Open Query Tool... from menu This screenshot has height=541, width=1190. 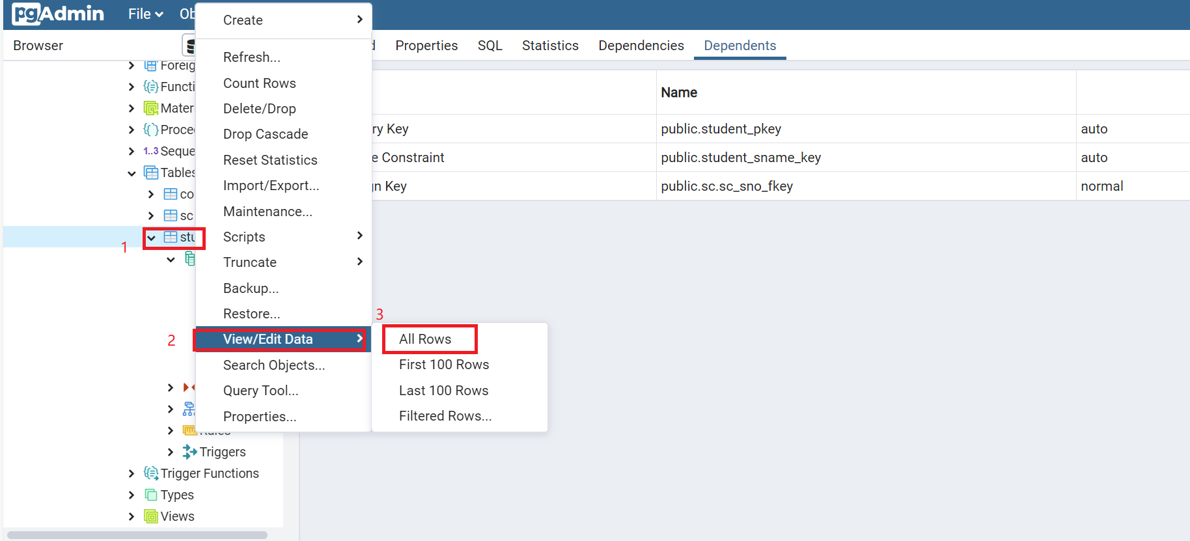[284, 391]
